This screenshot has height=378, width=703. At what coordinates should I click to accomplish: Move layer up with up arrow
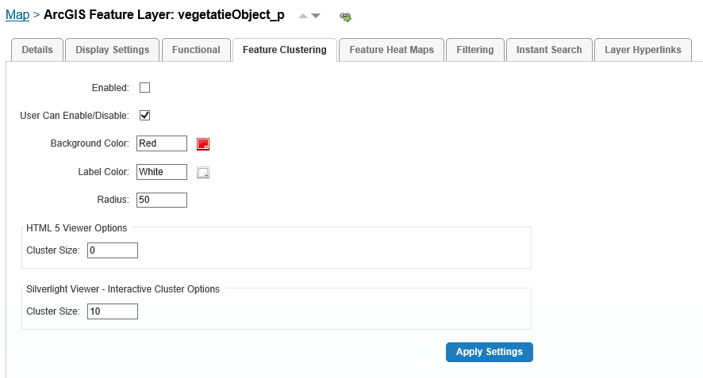click(x=303, y=16)
